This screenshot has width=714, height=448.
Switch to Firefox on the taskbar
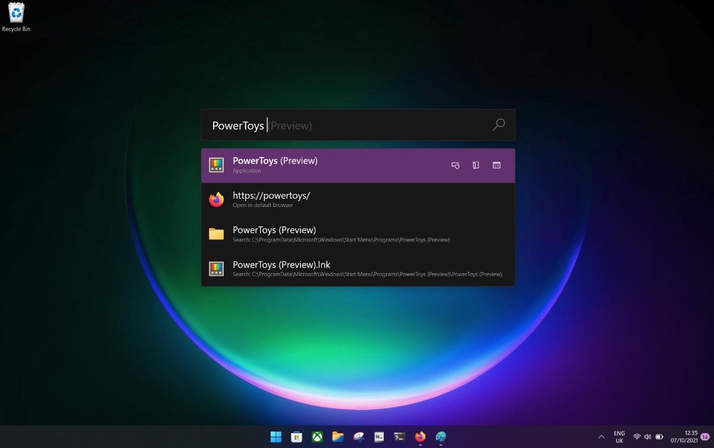pyautogui.click(x=420, y=437)
